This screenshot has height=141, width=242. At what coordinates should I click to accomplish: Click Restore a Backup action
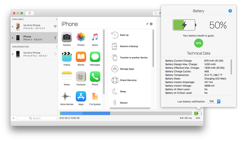point(125,46)
